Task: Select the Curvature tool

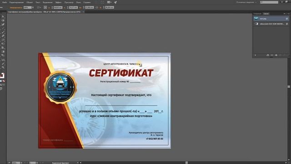Action: point(3,24)
